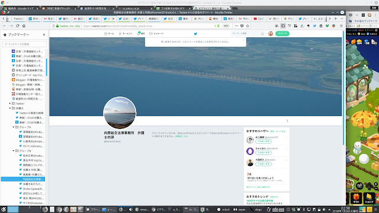Open Twitter Messages (メッセージ) nav item
Screen dimensions: 379x213
(156, 34)
